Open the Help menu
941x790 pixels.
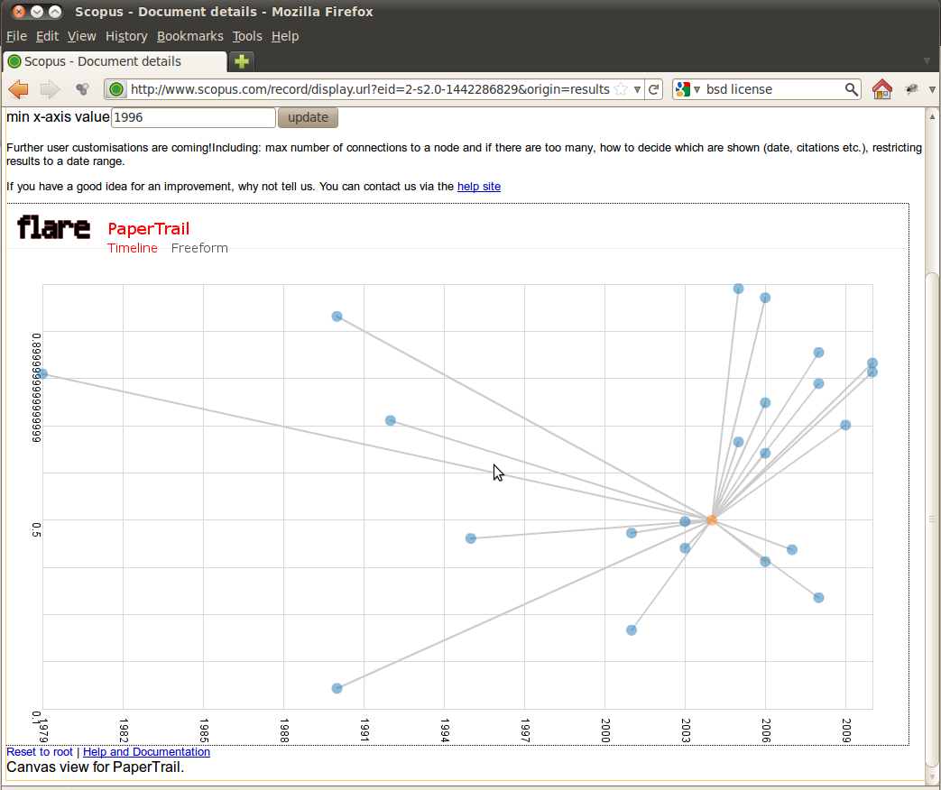[x=284, y=36]
